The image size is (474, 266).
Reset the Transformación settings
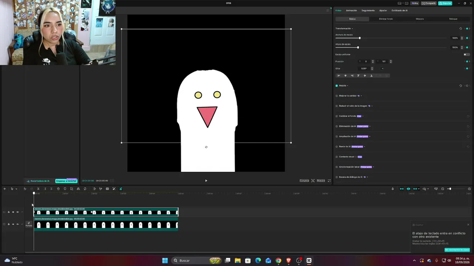[461, 28]
